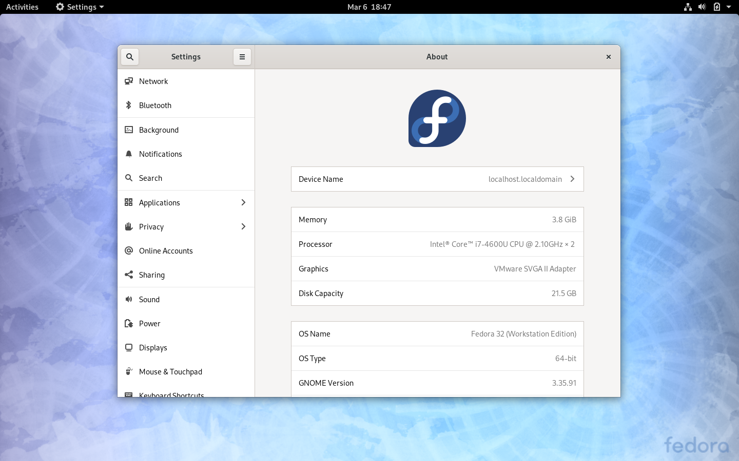Open the Sharing panel
The height and width of the screenshot is (461, 739).
pyautogui.click(x=186, y=275)
